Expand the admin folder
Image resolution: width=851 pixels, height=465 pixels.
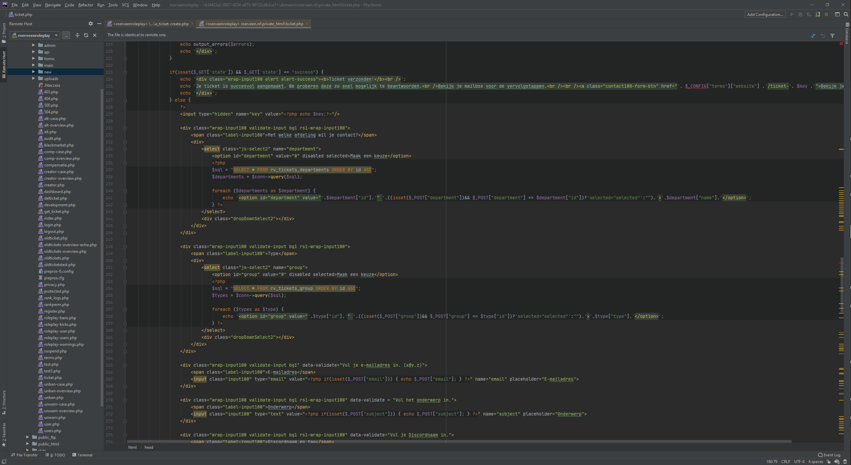pyautogui.click(x=33, y=45)
